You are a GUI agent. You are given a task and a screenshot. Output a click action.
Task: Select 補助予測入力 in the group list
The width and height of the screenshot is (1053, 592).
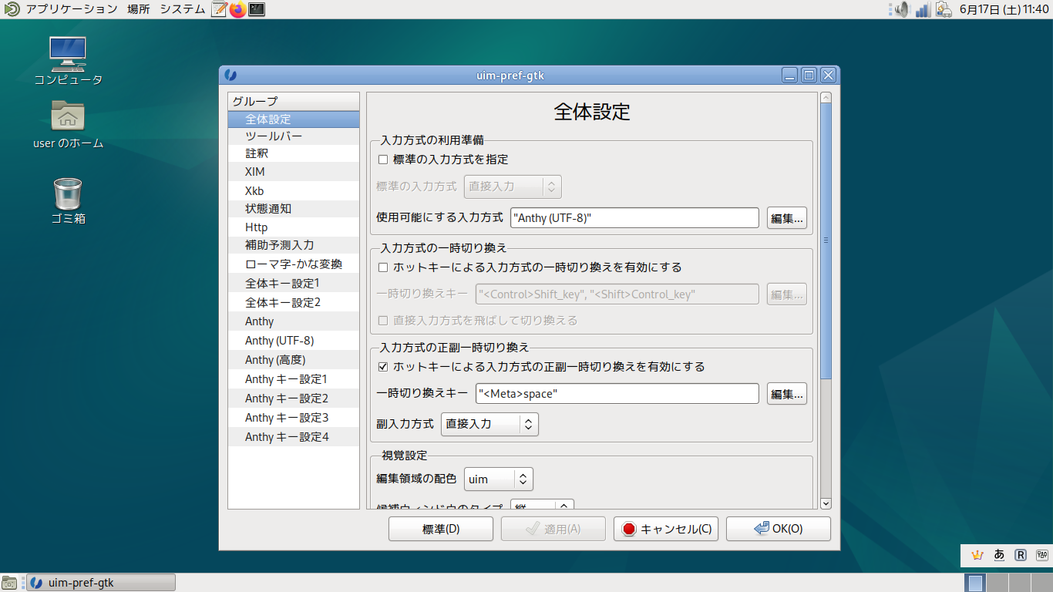tap(294, 245)
